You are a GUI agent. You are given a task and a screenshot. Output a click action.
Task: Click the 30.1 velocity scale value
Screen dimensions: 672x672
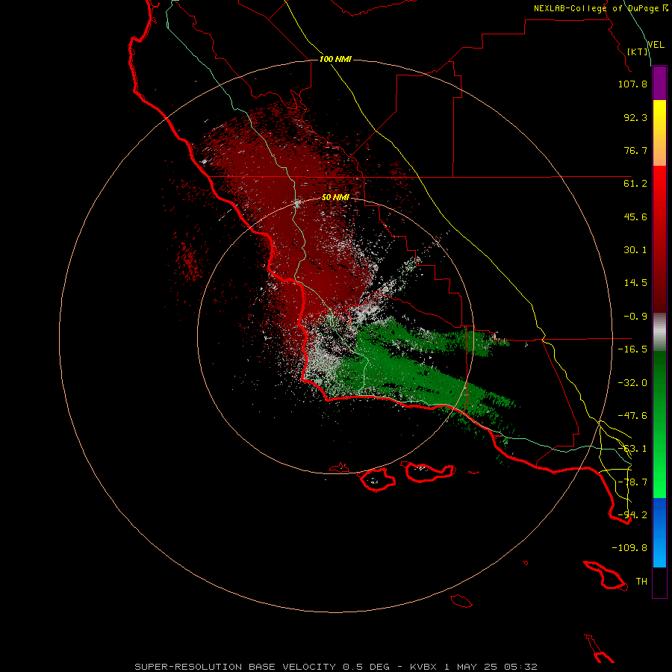[635, 250]
